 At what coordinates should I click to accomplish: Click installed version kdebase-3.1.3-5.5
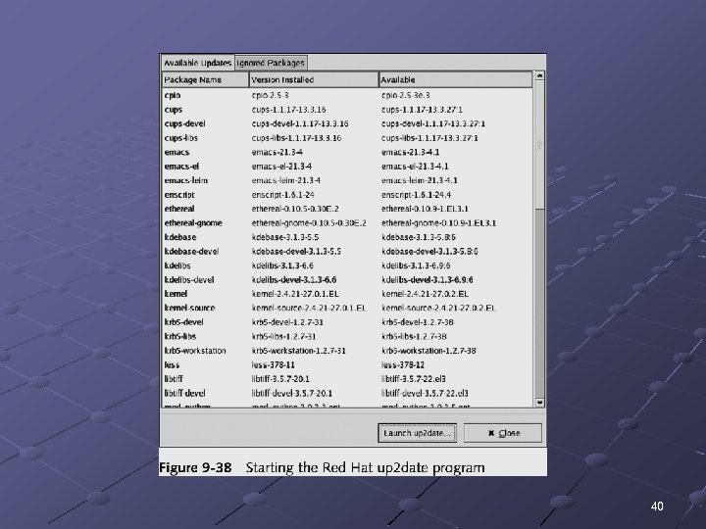[x=285, y=237]
